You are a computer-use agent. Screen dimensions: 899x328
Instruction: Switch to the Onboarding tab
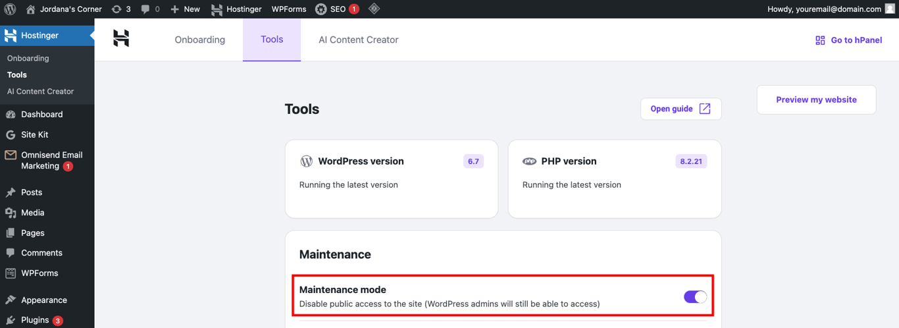point(200,40)
